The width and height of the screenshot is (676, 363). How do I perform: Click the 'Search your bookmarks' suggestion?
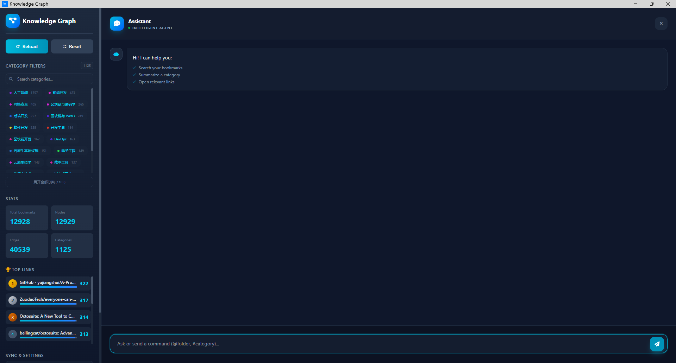tap(161, 68)
